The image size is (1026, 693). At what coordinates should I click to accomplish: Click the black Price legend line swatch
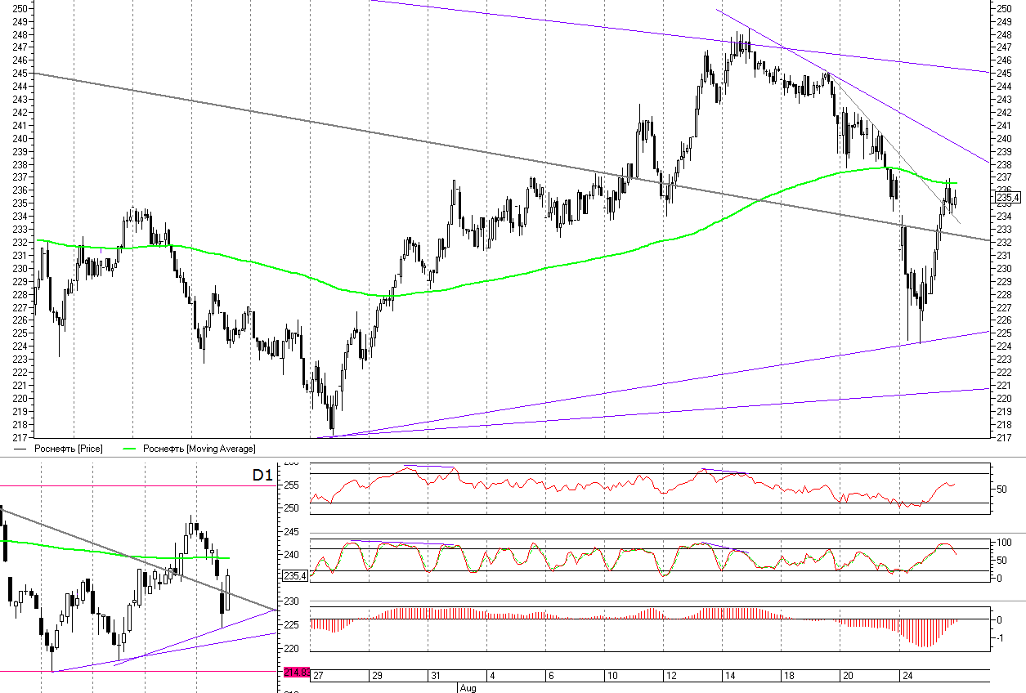click(x=20, y=449)
